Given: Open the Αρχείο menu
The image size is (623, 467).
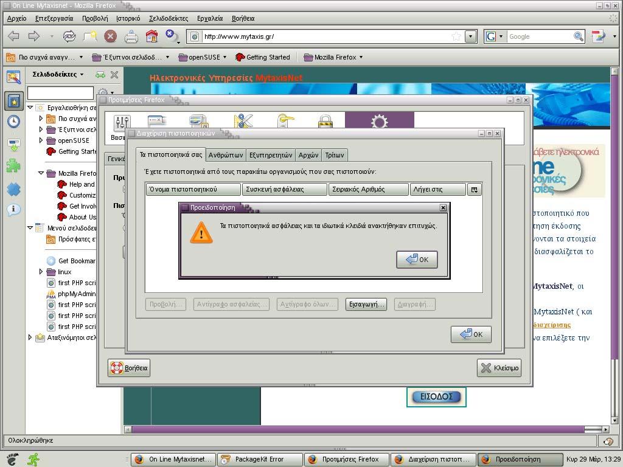Looking at the screenshot, I should coord(16,18).
